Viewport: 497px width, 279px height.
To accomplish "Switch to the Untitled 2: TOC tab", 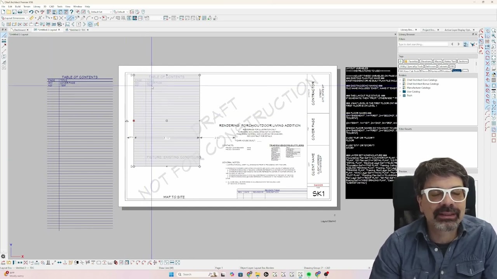I will point(77,30).
